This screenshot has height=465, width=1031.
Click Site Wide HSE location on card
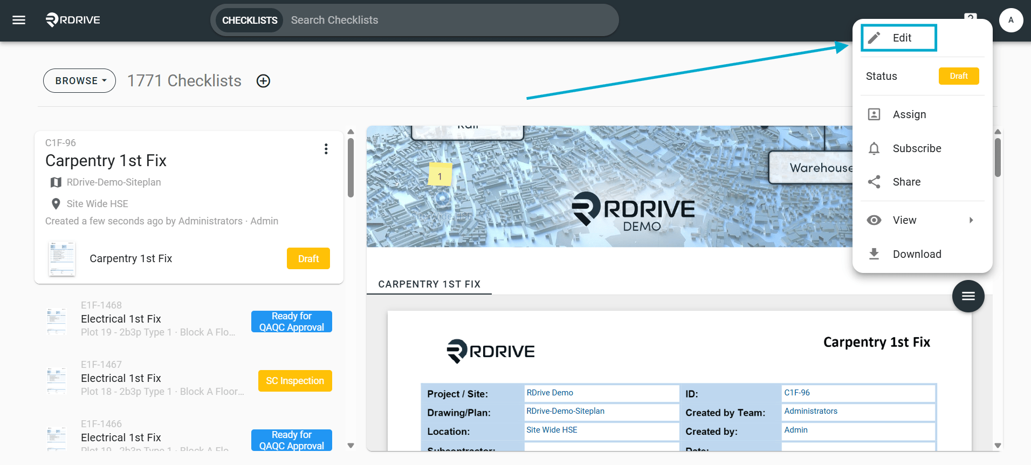click(x=98, y=204)
